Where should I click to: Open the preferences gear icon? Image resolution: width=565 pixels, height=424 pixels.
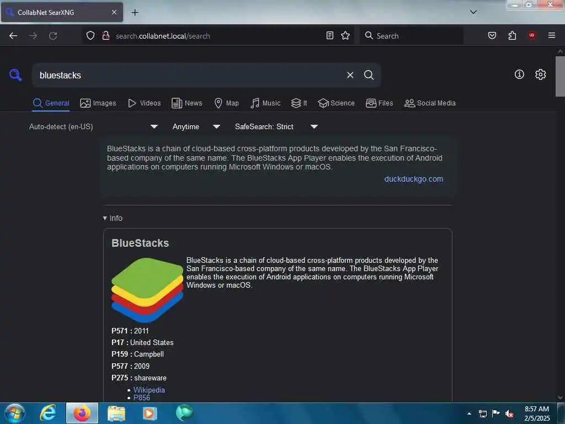[x=540, y=75]
